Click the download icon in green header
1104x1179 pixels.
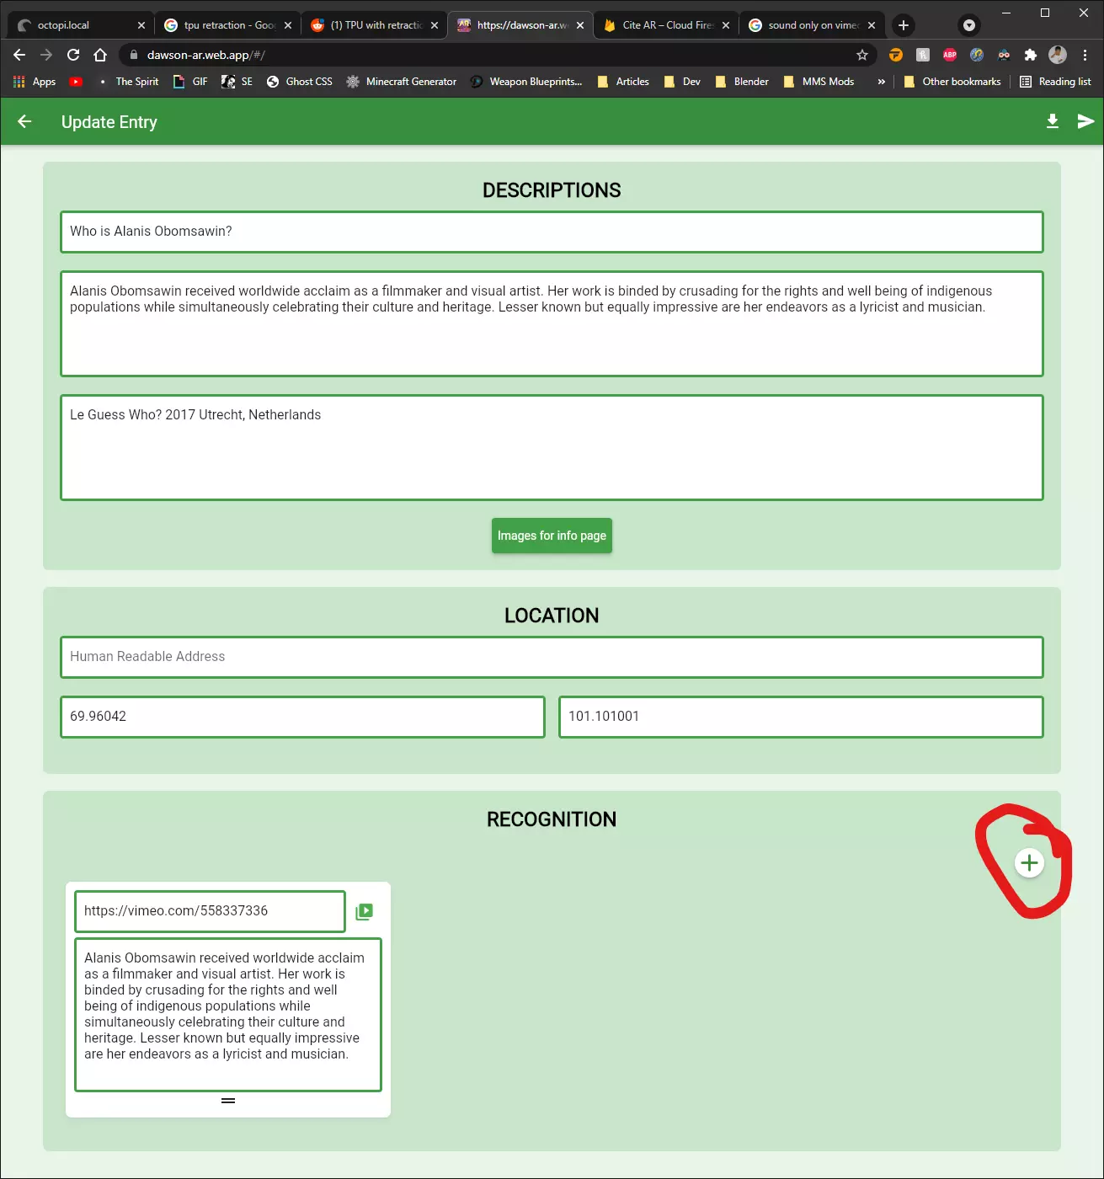click(1052, 121)
